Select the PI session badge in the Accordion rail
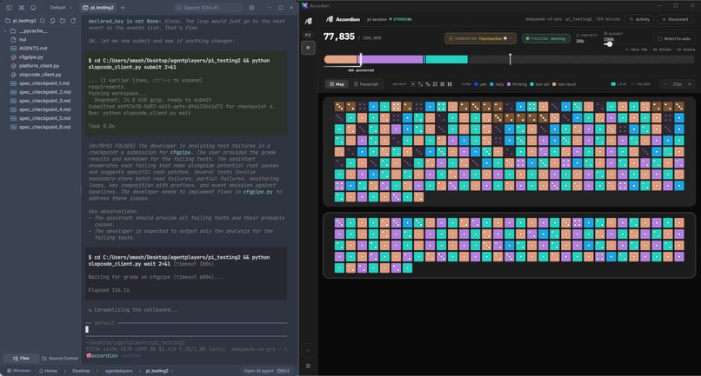 pos(308,35)
